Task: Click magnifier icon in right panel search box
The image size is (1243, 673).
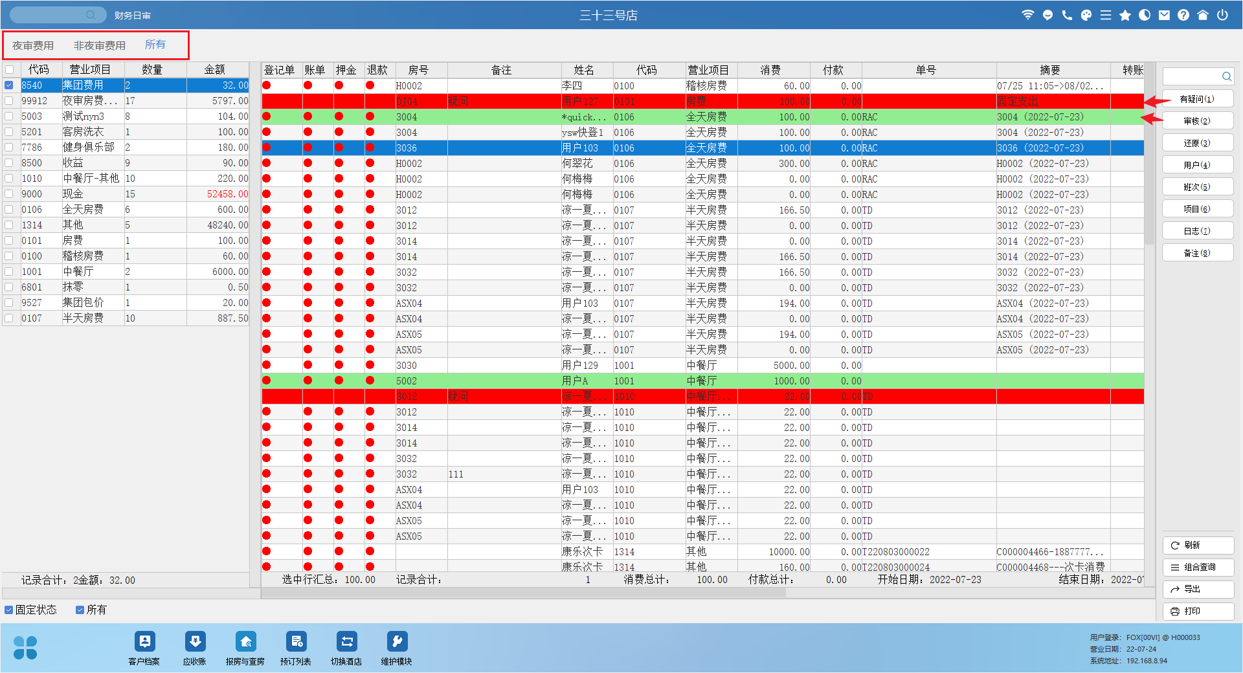Action: (x=1226, y=76)
